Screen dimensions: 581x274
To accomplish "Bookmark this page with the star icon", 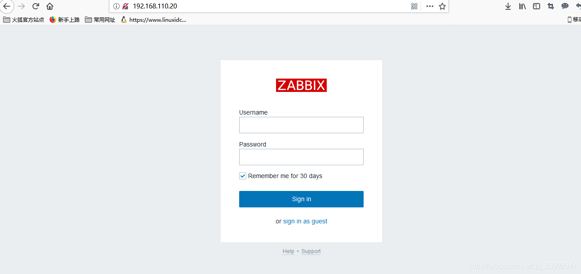I will (x=442, y=6).
